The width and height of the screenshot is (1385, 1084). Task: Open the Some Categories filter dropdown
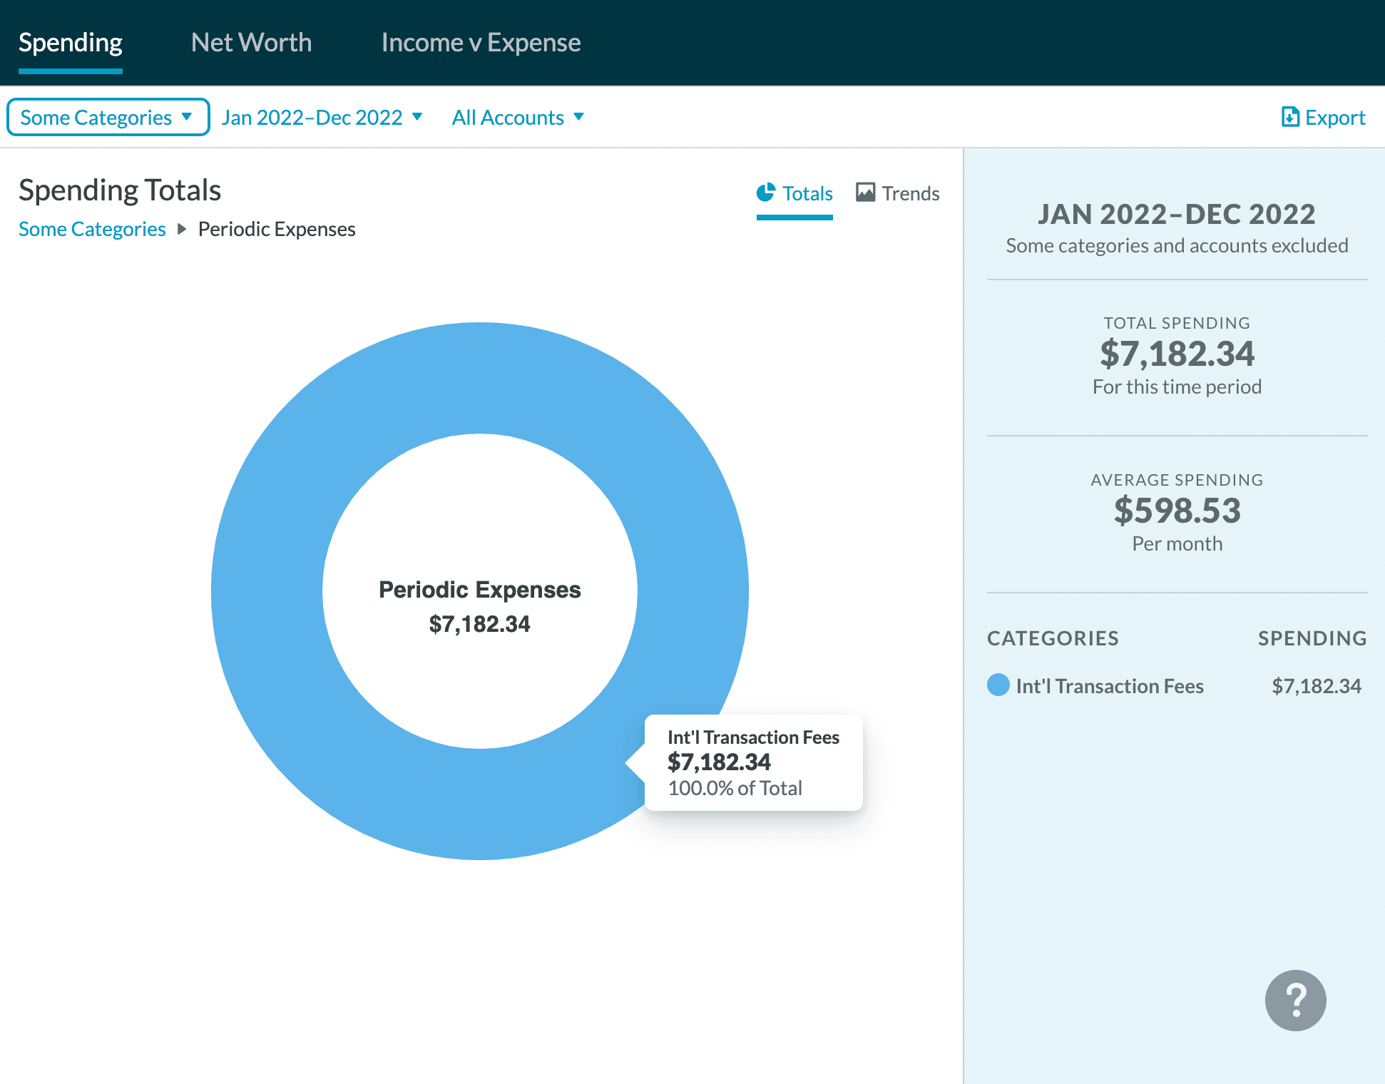pyautogui.click(x=108, y=117)
